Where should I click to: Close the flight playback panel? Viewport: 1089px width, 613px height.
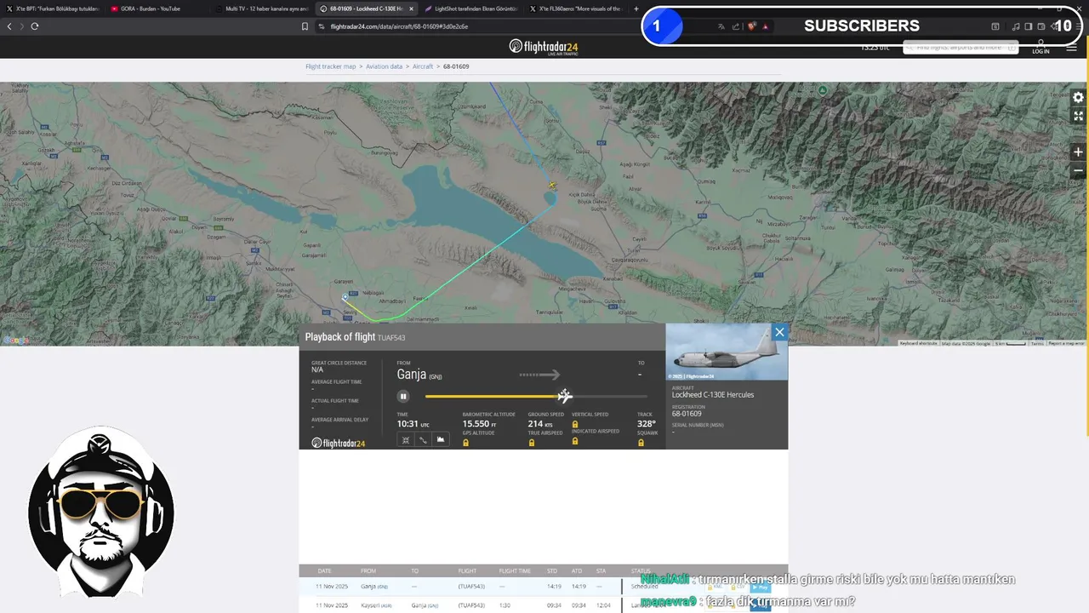[779, 332]
